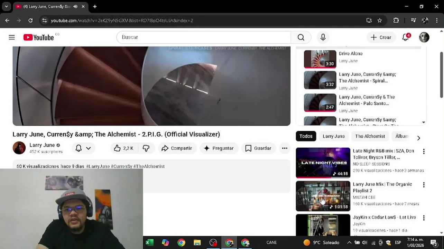This screenshot has width=444, height=249.
Task: Collapse the playlist panel scroll-down arrow
Action: coord(424,122)
